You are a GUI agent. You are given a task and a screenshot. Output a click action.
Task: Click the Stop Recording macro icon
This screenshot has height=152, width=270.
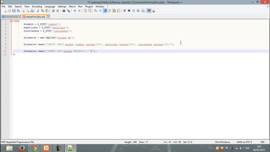click(129, 11)
